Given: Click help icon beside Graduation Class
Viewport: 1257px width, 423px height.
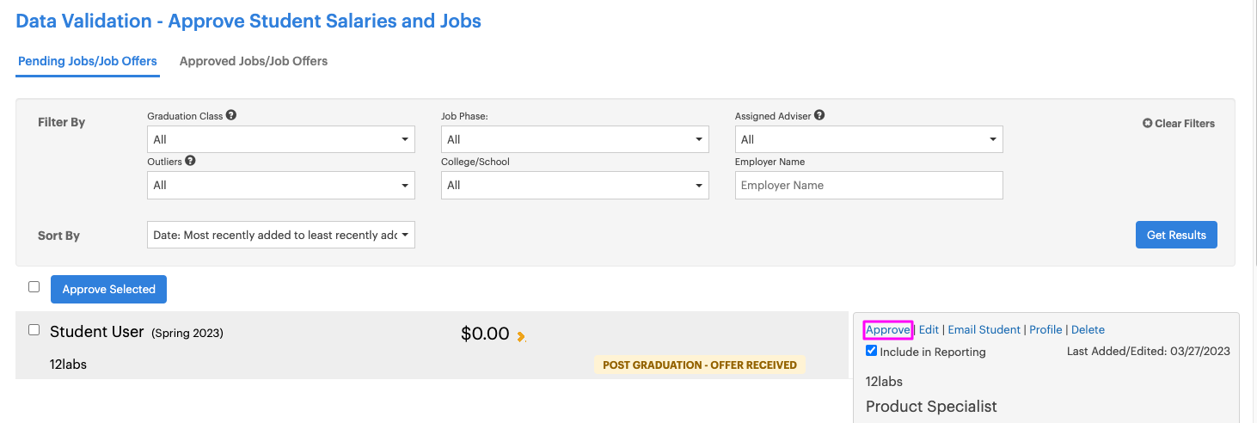Looking at the screenshot, I should (231, 115).
